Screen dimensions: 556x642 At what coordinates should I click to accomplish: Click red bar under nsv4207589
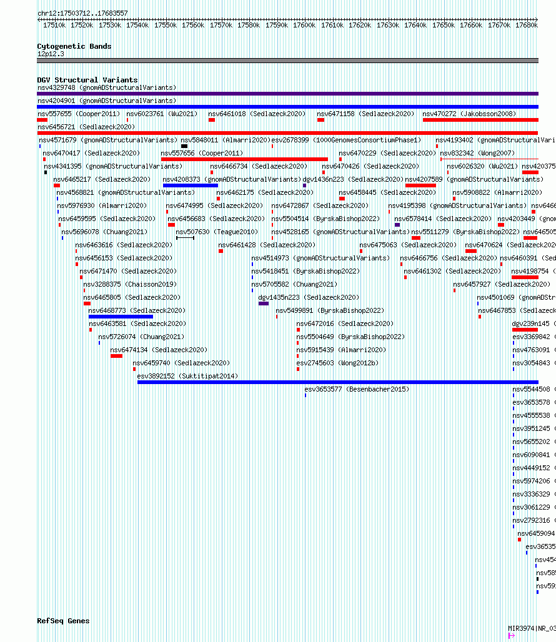pos(420,185)
